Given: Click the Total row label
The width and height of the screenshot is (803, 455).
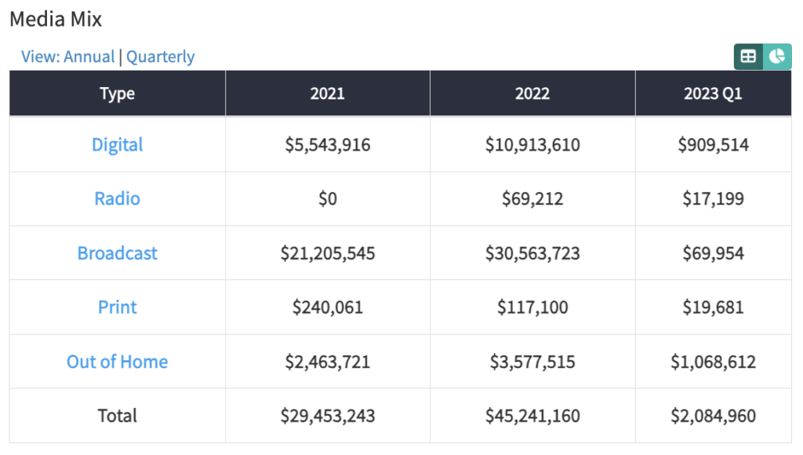Looking at the screenshot, I should pyautogui.click(x=118, y=416).
